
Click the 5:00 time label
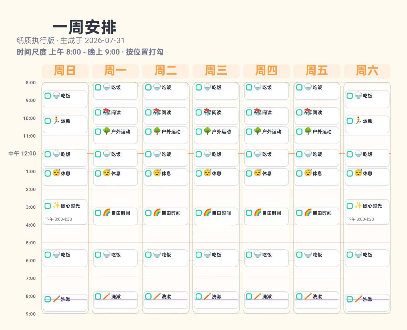coord(31,243)
